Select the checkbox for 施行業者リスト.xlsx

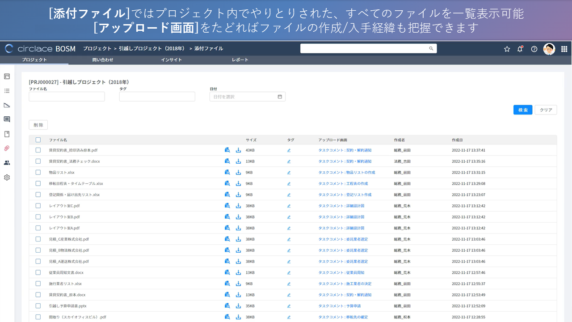38,284
